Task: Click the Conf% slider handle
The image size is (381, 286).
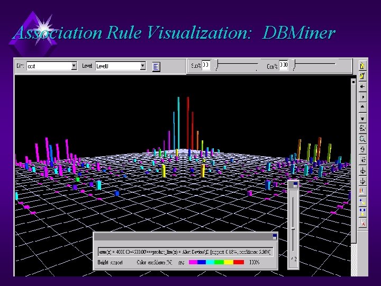Action: pyautogui.click(x=294, y=65)
